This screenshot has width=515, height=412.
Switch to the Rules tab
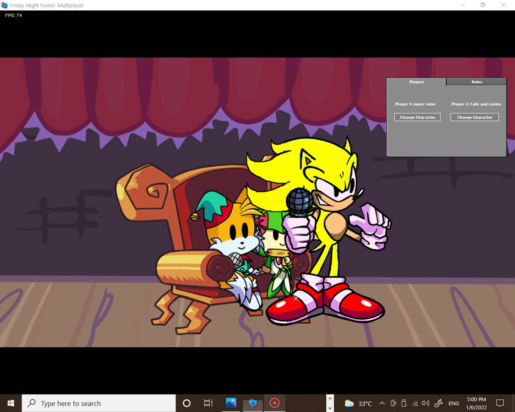[476, 82]
